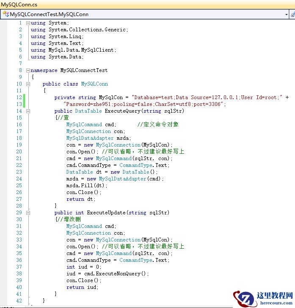Image resolution: width=295 pixels, height=308 pixels.
Task: Click 'int iud = 0;' on line 37
Action: (84, 267)
